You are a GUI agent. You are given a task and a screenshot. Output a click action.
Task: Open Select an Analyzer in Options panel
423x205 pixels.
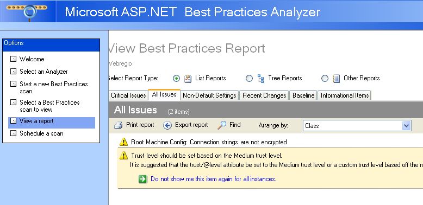[43, 72]
